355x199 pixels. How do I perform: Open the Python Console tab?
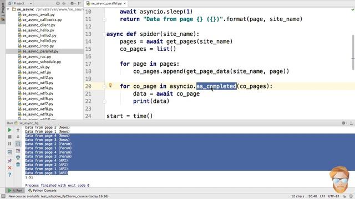coord(42,190)
